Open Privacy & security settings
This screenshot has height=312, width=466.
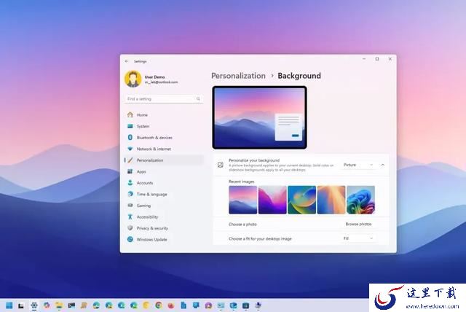tap(164, 228)
